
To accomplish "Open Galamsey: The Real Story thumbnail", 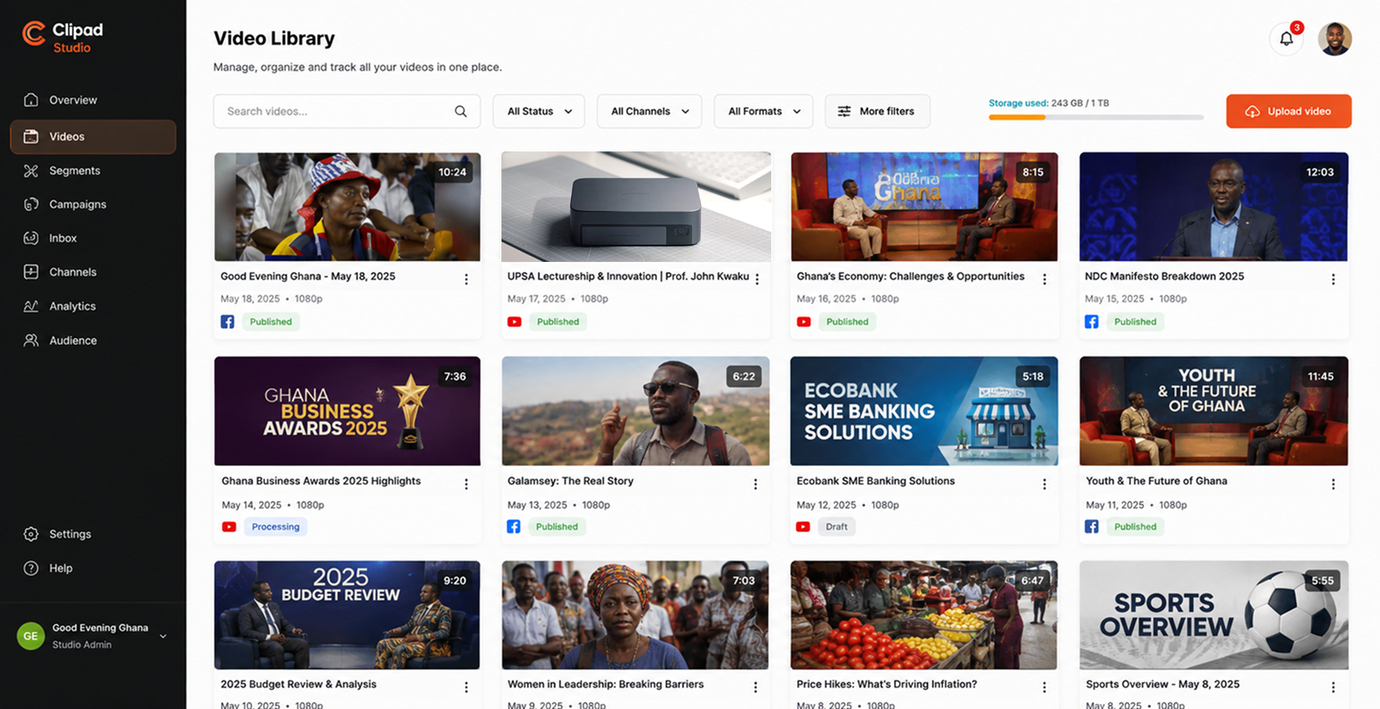I will pyautogui.click(x=636, y=411).
